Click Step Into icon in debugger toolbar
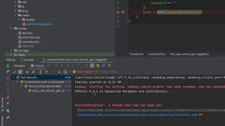The width and height of the screenshot is (225, 126). coord(62,65)
